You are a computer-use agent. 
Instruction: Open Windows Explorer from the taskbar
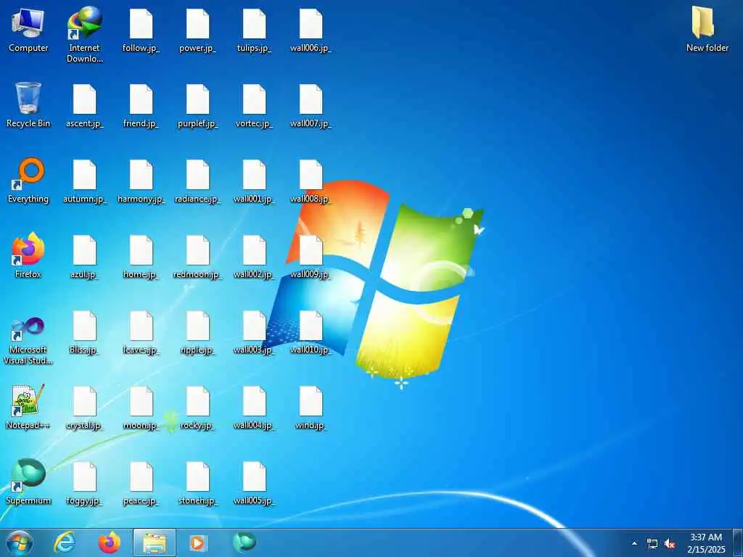pyautogui.click(x=155, y=542)
